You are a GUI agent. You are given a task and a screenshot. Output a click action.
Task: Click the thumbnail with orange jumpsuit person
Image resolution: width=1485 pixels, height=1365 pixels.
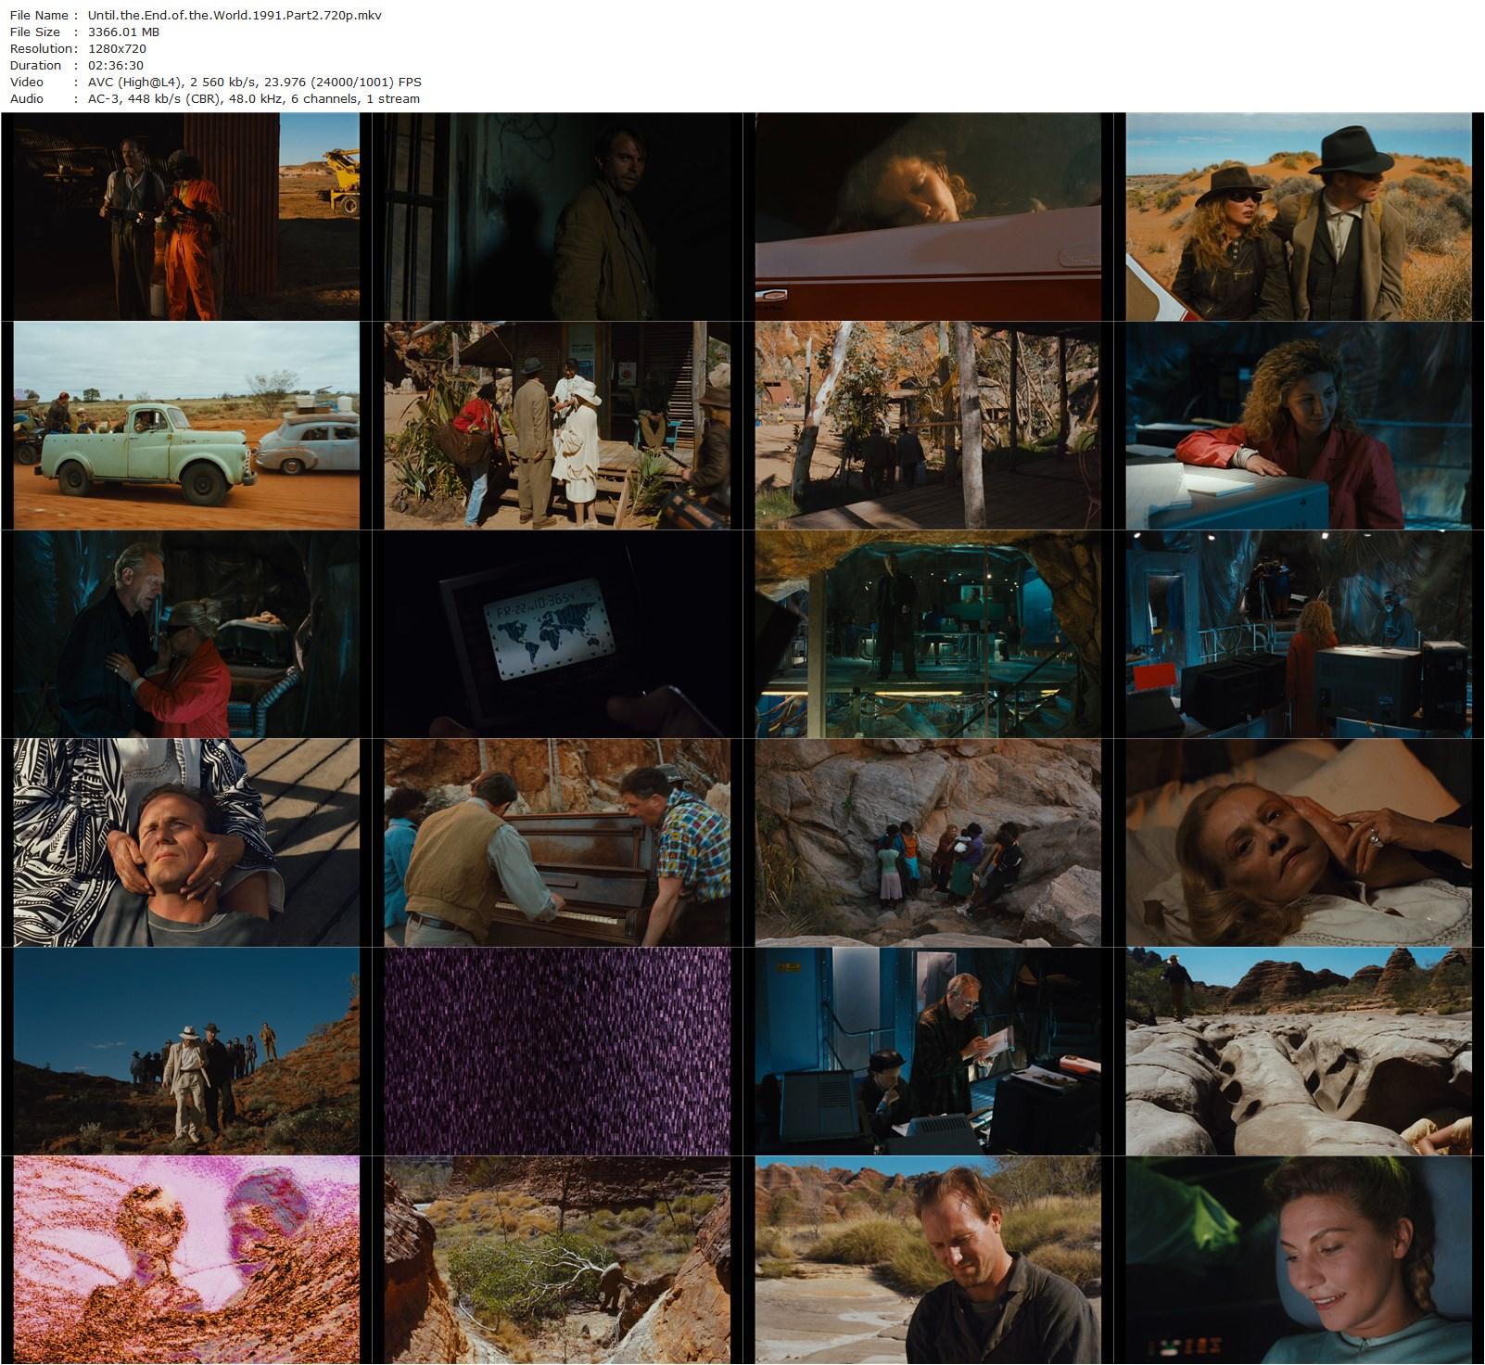pos(186,217)
